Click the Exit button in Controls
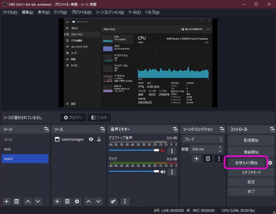This screenshot has height=214, width=276. point(251,191)
